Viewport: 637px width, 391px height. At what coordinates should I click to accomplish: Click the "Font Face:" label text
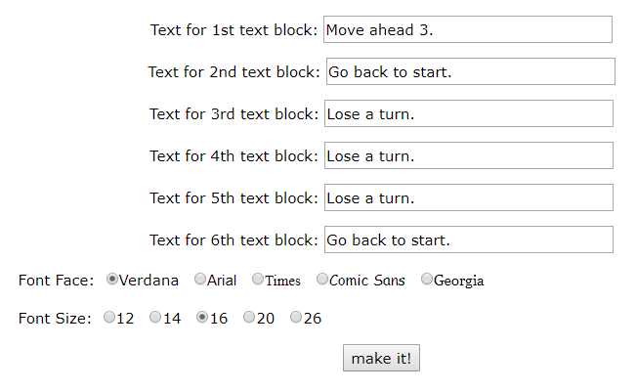tap(56, 281)
